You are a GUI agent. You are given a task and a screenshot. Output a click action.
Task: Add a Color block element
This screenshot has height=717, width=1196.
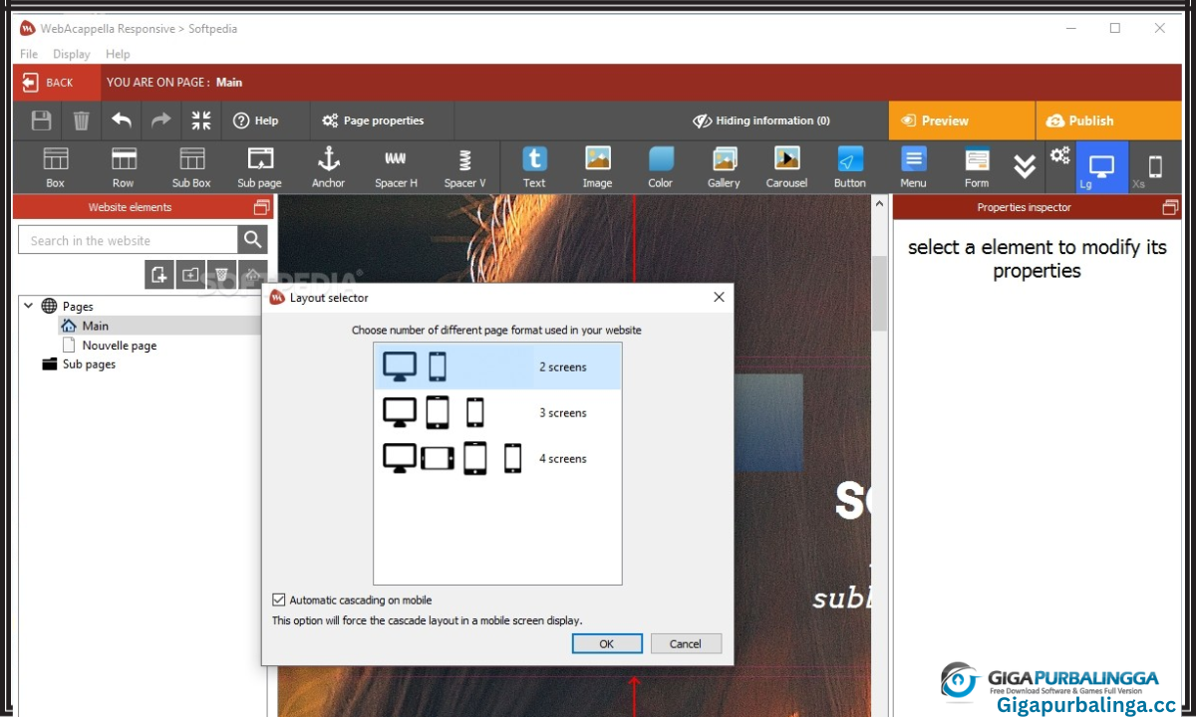(661, 166)
